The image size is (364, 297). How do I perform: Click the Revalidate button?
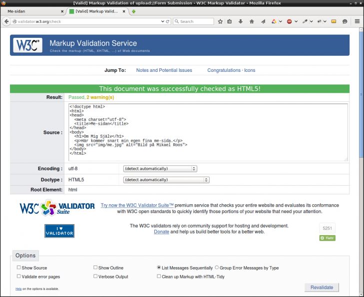click(x=322, y=288)
